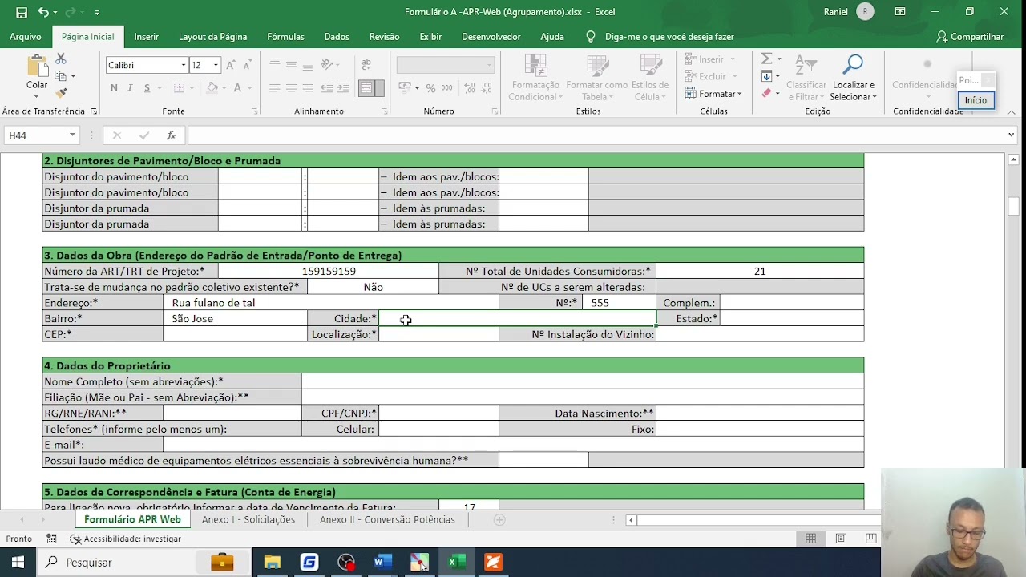
Task: Align text left icon
Action: coord(274,88)
